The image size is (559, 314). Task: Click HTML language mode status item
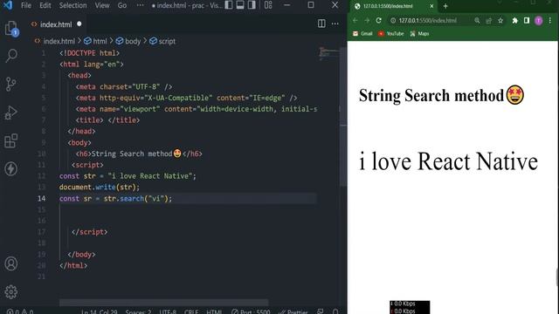pos(214,311)
